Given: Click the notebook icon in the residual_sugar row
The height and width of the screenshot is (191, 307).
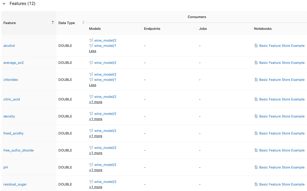Looking at the screenshot, I should click(x=256, y=184).
